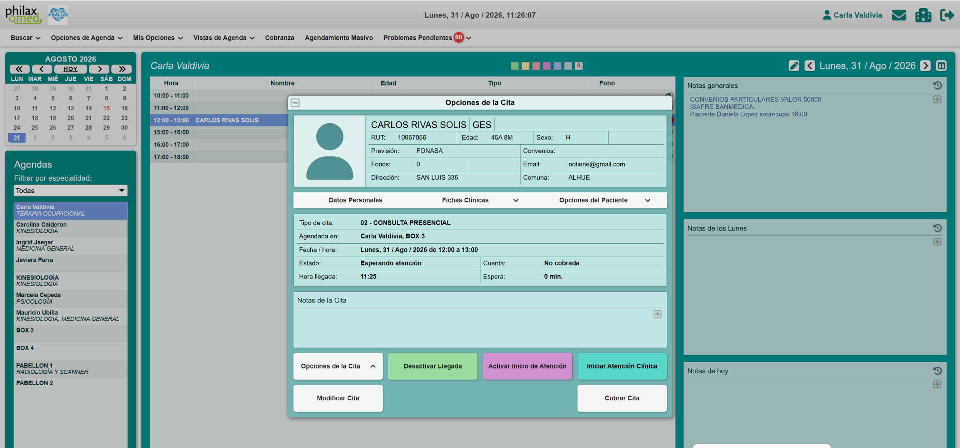Select the green color swatch in agenda header
Screen dimensions: 960x448
514,66
